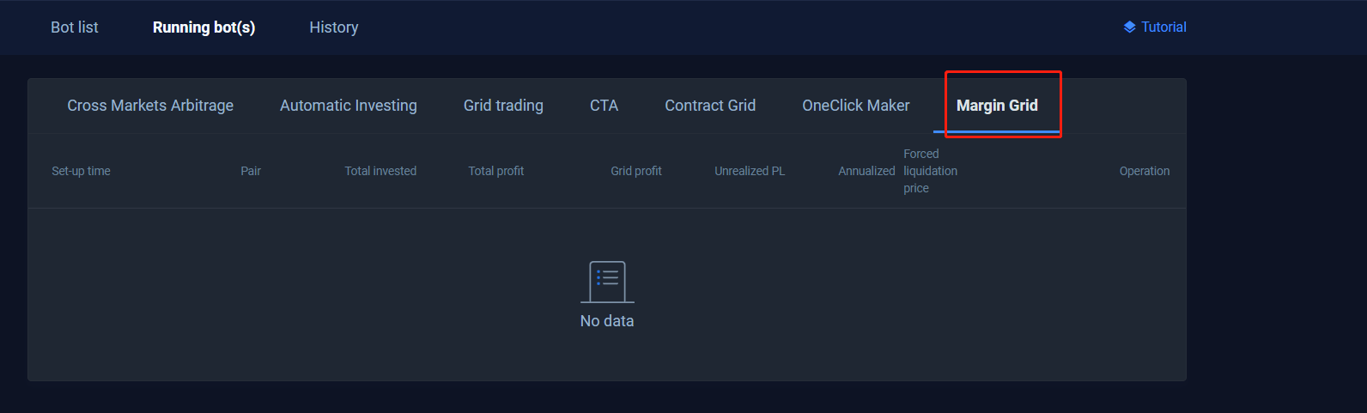Select the CTA tab
The width and height of the screenshot is (1367, 413).
[604, 106]
